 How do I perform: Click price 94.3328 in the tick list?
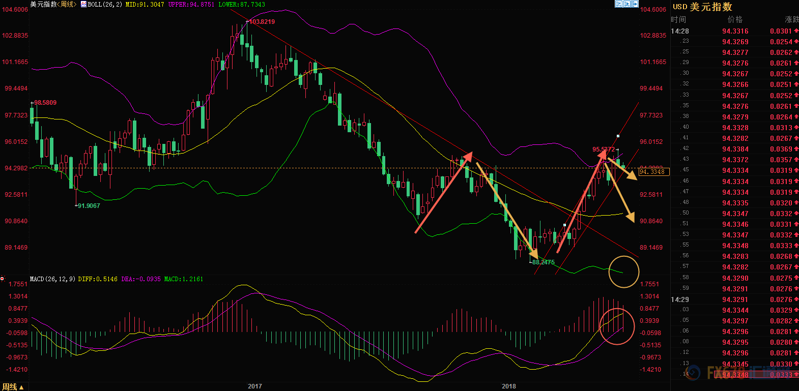[x=735, y=128]
